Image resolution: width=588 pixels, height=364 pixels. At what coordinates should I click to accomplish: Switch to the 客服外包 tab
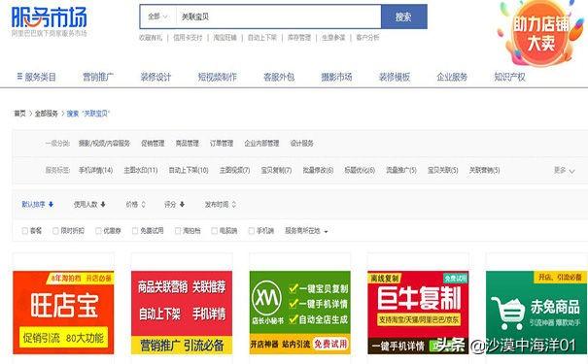click(279, 77)
